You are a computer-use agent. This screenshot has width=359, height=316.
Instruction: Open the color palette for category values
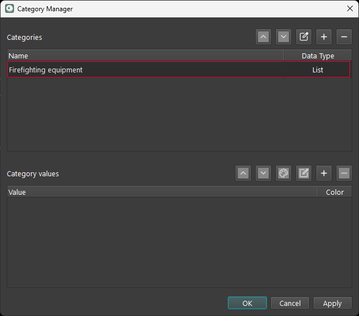click(283, 173)
